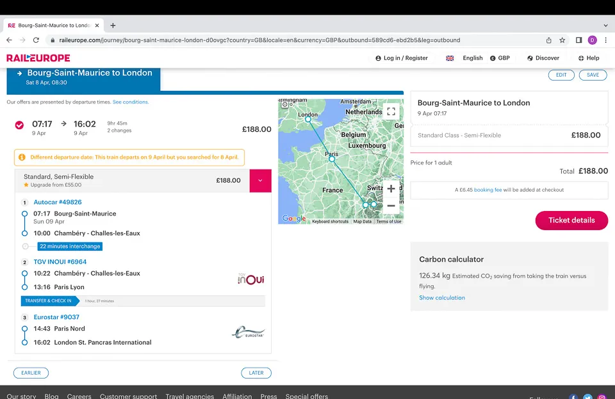The image size is (615, 399).
Task: Click Upgrade from £55.00 star text
Action: point(53,185)
